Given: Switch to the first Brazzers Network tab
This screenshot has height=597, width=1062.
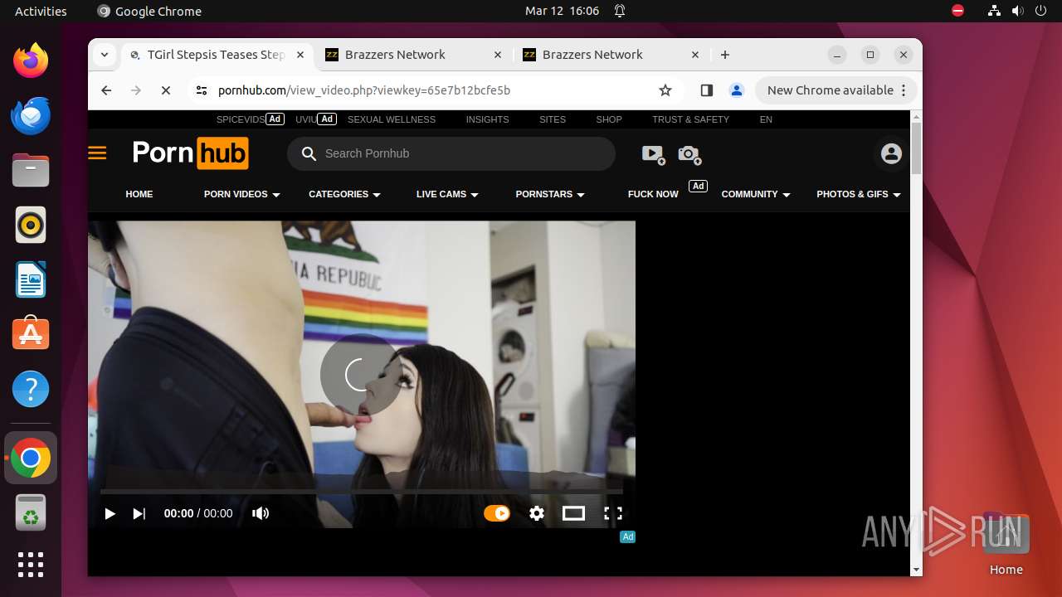Looking at the screenshot, I should (x=414, y=55).
